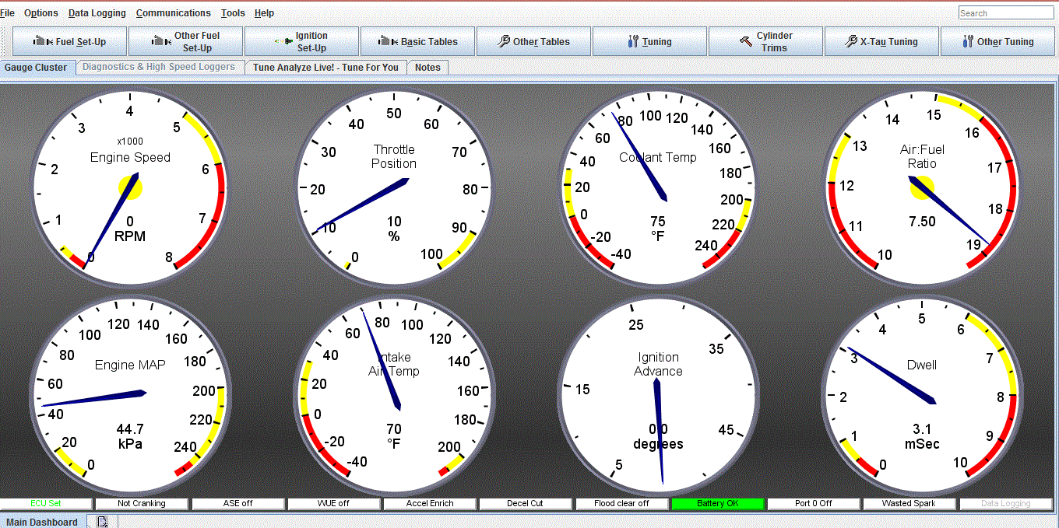Screen dimensions: 1059x528
Task: Open Ignition Set-Up with the spark plug icon
Action: (x=301, y=42)
